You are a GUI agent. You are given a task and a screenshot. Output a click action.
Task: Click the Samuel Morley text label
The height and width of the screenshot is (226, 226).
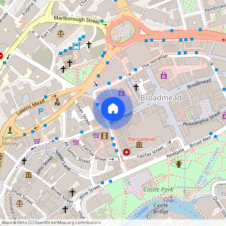[x=10, y=141]
